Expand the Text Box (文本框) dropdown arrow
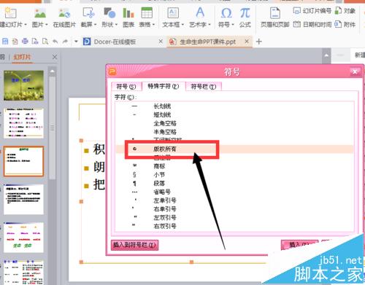The image size is (365, 285). click(x=182, y=25)
